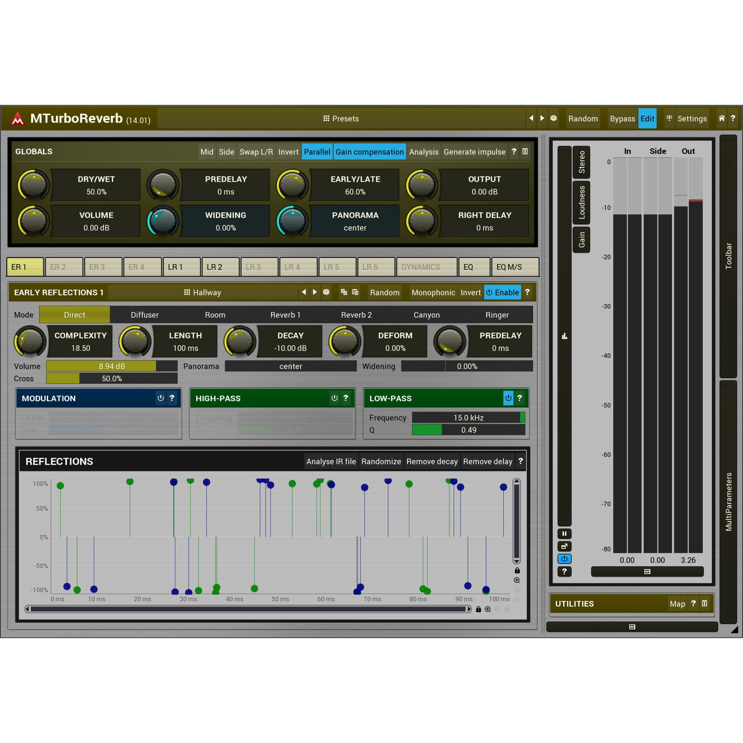Go to next global preset arrow

pyautogui.click(x=542, y=119)
